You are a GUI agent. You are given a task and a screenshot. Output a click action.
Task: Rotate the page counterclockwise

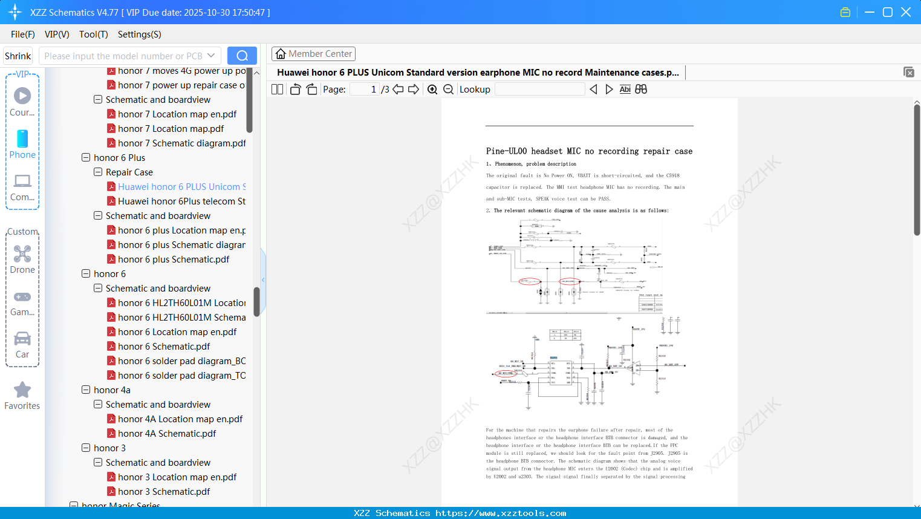(295, 90)
